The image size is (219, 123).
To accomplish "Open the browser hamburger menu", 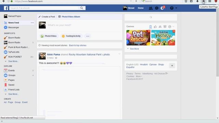I will point(210,1).
